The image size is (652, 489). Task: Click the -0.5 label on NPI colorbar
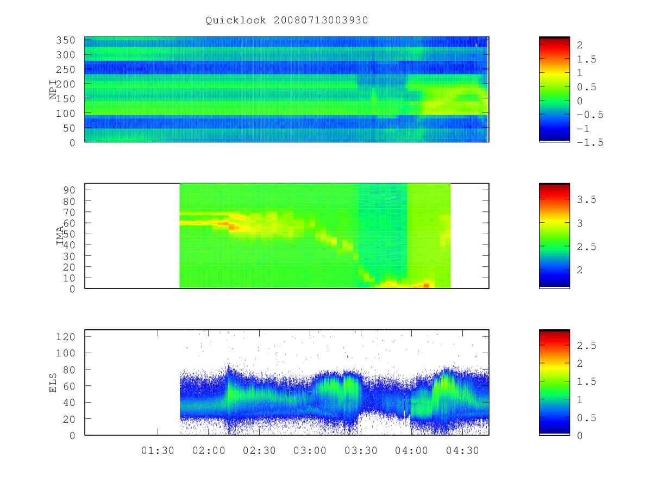(589, 115)
